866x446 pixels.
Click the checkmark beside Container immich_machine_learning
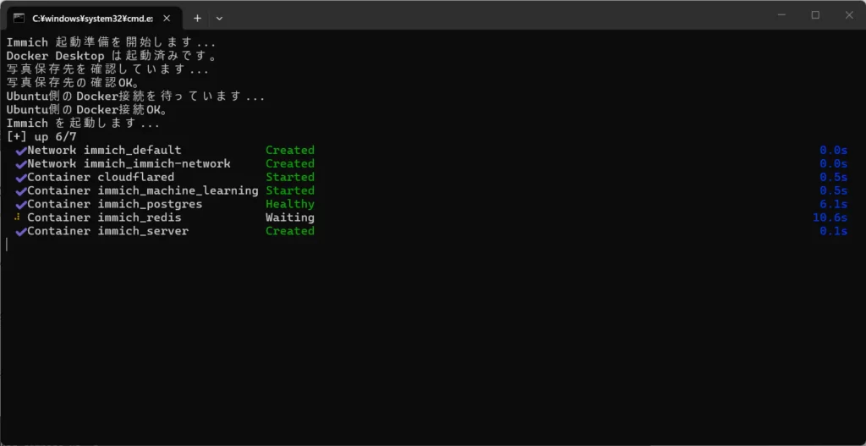[21, 190]
